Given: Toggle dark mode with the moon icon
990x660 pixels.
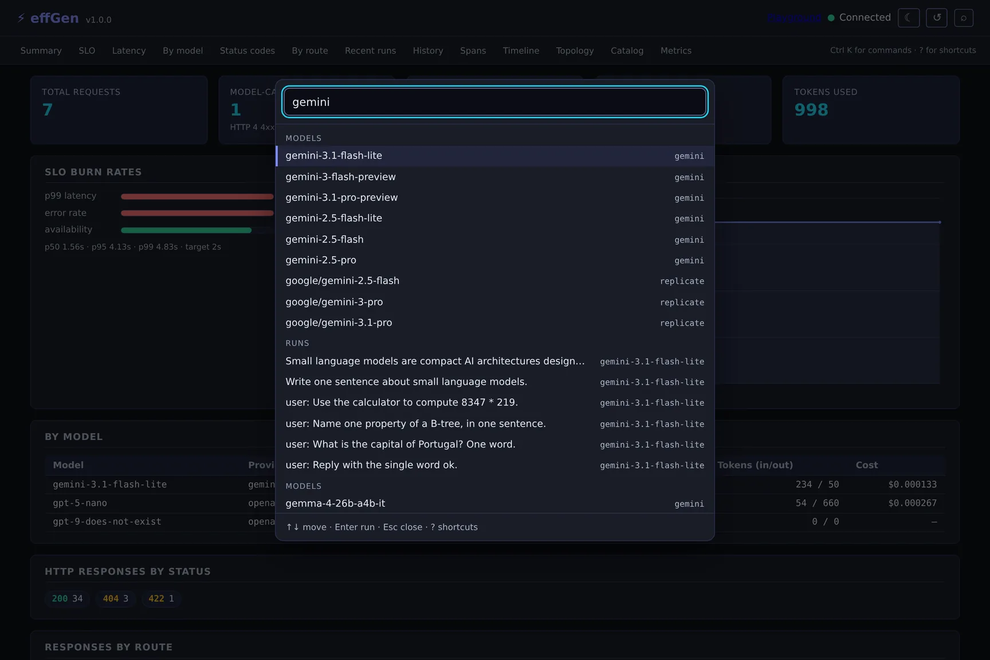Looking at the screenshot, I should tap(909, 18).
